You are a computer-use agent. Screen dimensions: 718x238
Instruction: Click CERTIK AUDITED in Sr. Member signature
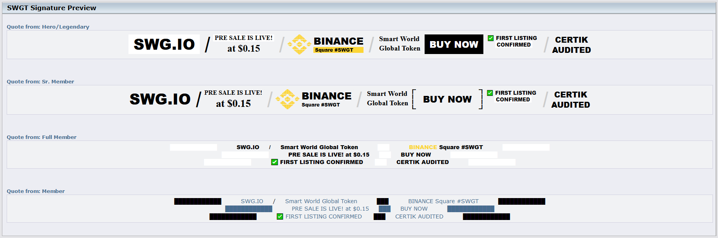point(571,99)
